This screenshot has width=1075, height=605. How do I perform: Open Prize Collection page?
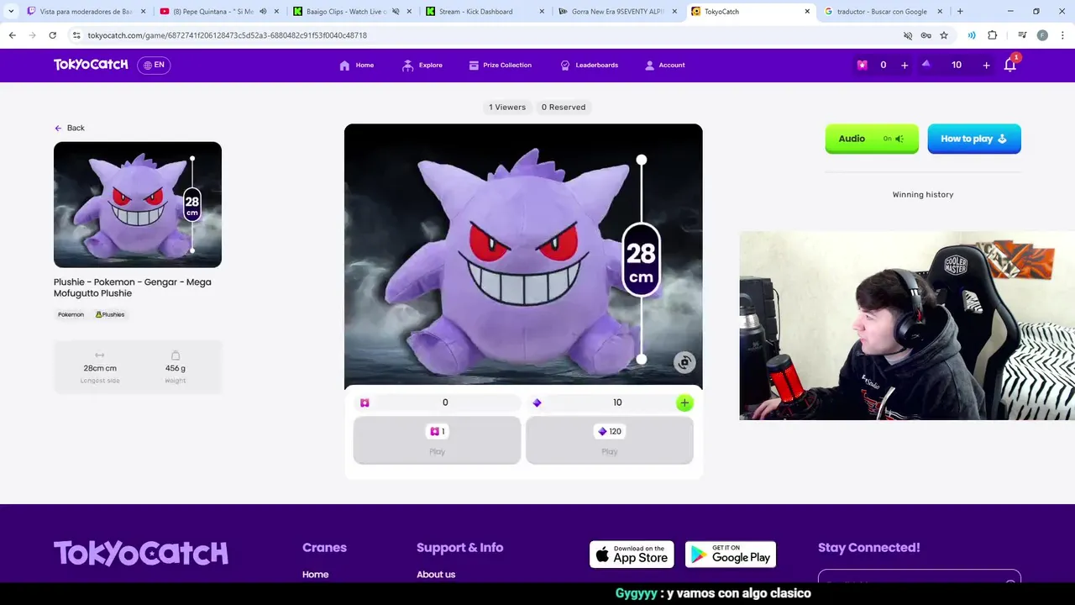501,65
